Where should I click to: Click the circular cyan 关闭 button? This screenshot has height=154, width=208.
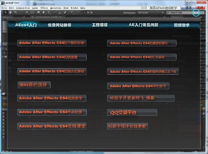(x=196, y=13)
